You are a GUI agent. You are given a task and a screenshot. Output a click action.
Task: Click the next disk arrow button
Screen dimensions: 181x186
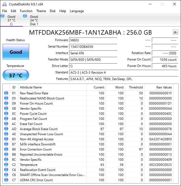[x=175, y=32]
